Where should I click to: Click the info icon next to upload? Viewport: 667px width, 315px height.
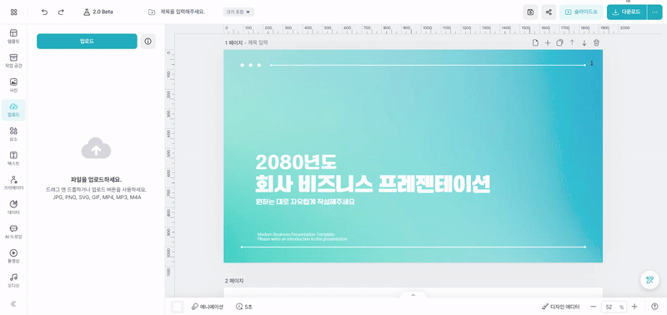[x=148, y=41]
